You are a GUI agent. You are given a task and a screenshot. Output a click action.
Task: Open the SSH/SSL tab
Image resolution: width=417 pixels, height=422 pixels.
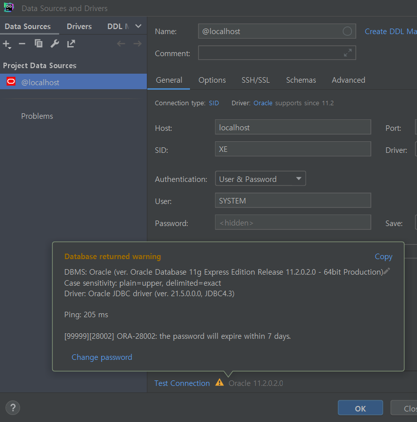click(256, 80)
